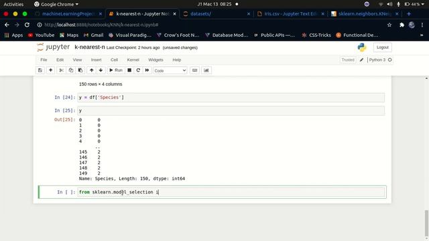Click the In [25] cell containing y
The image size is (429, 241).
[x=231, y=110]
